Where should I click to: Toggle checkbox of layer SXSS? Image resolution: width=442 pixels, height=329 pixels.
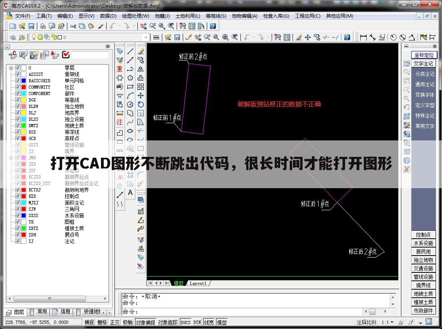point(18,215)
